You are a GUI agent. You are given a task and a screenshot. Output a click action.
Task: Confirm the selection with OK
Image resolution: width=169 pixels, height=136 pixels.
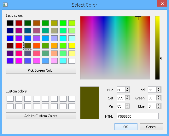click(x=126, y=127)
